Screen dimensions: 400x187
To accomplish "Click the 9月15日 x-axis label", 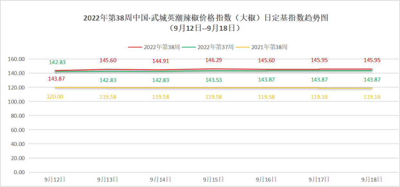I will (214, 179).
